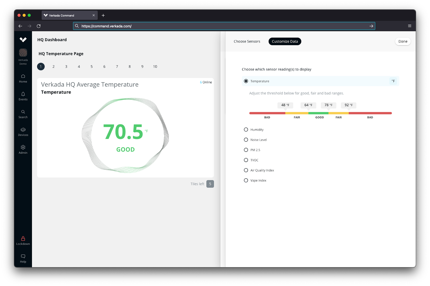Viewport: 430px width, 286px height.
Task: Click the Done button
Action: (403, 41)
